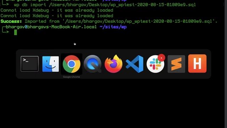Click the 'Google Chrome' label under icon
Screen dimensions: 227x128
(x=71, y=77)
